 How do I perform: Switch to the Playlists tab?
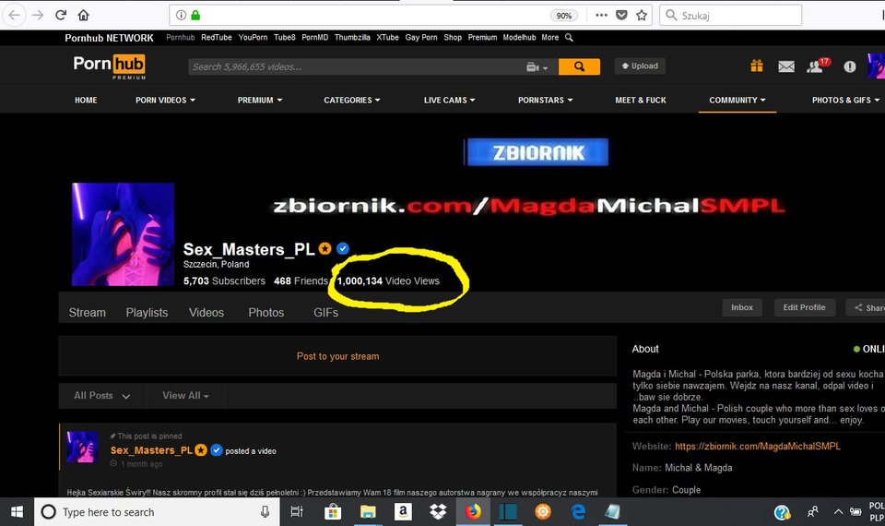(147, 313)
